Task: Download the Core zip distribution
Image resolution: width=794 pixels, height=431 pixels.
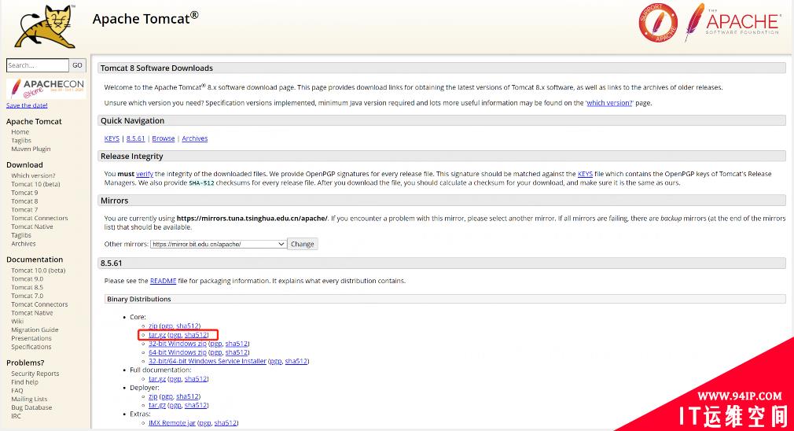Action: tap(153, 326)
